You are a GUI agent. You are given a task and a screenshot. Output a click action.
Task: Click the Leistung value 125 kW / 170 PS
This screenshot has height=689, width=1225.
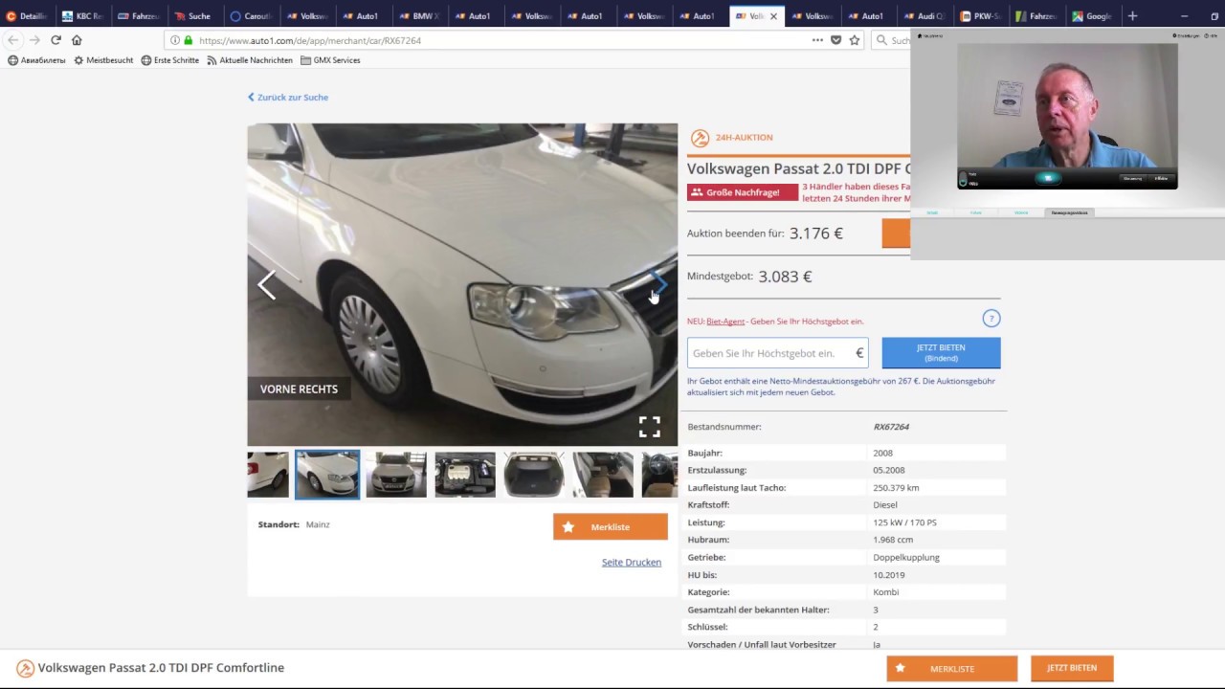point(904,522)
